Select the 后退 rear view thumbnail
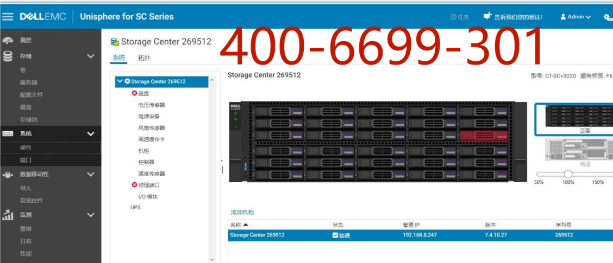 [579, 153]
